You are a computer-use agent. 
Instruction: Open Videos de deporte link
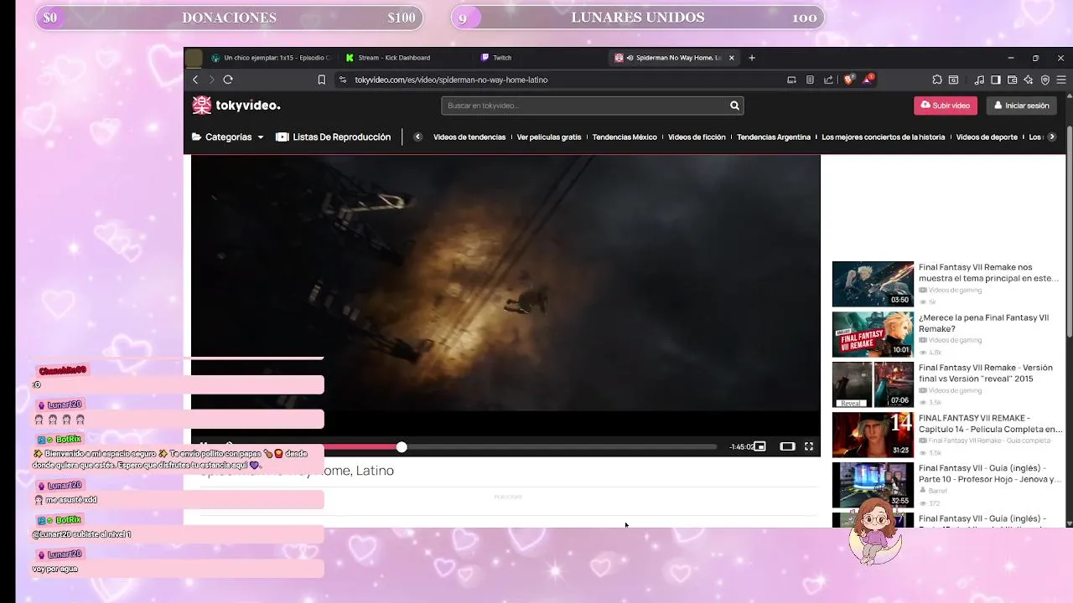(987, 137)
